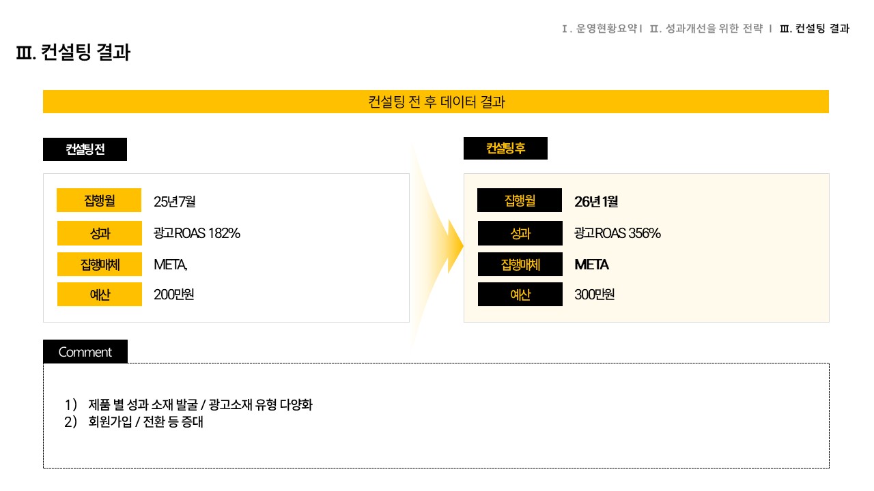The image size is (874, 491).
Task: Select the 200만원 budget value
Action: [x=174, y=295]
